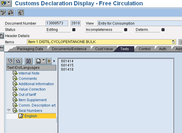Click the Determ. indicator box
182x133 pixels.
tap(163, 30)
